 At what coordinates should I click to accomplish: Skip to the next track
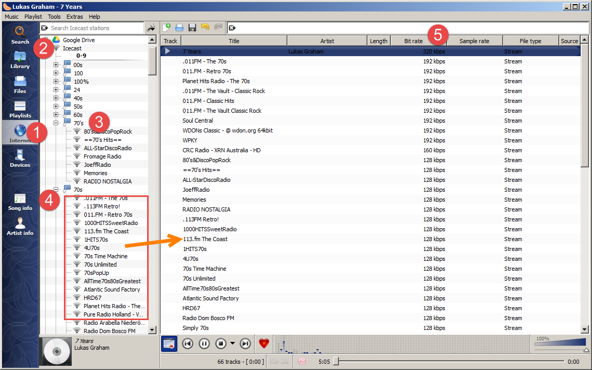pyautogui.click(x=245, y=343)
